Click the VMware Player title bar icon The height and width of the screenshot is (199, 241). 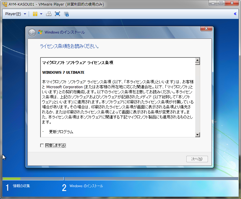click(x=5, y=4)
